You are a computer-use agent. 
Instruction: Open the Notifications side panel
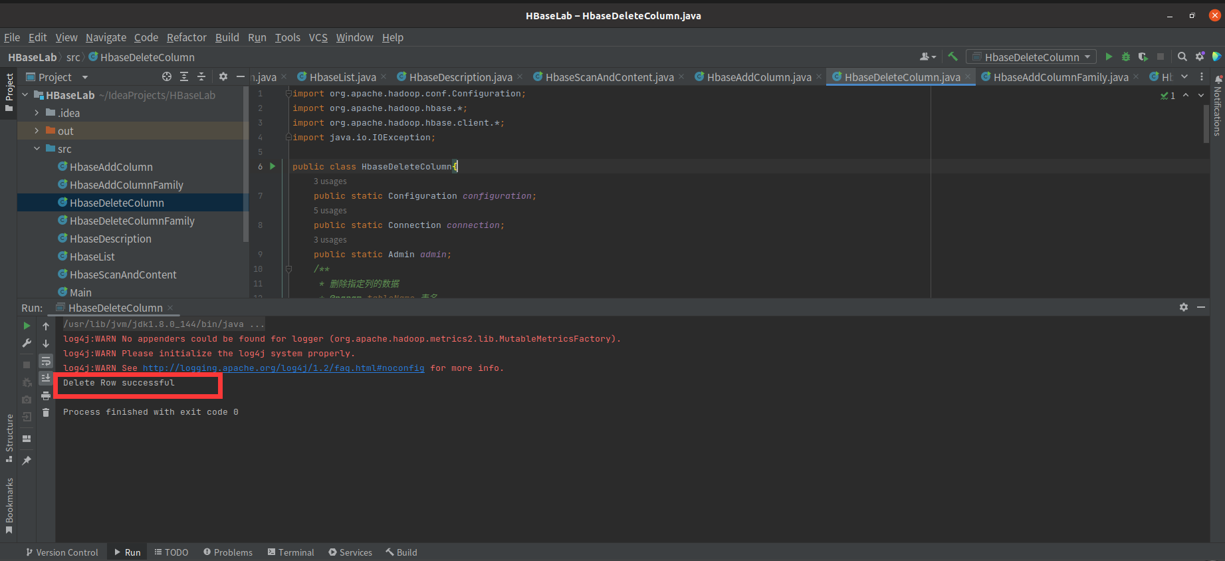click(x=1218, y=106)
